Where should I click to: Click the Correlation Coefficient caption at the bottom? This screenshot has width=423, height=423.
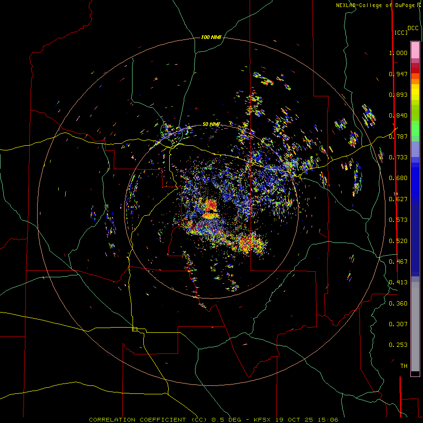[214, 420]
